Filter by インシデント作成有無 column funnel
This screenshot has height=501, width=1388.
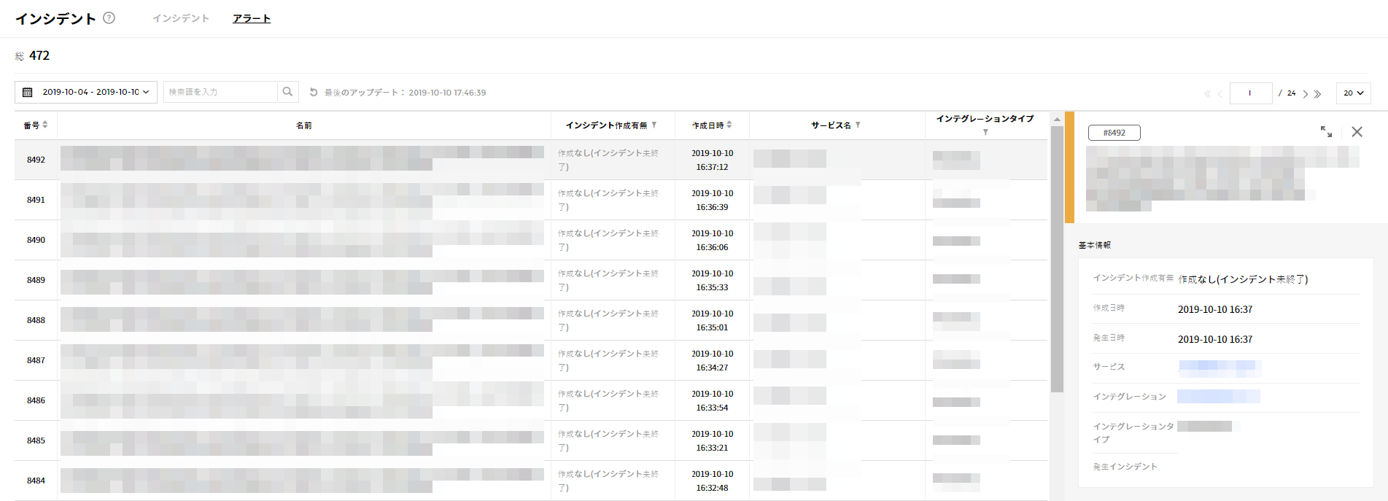pyautogui.click(x=654, y=125)
